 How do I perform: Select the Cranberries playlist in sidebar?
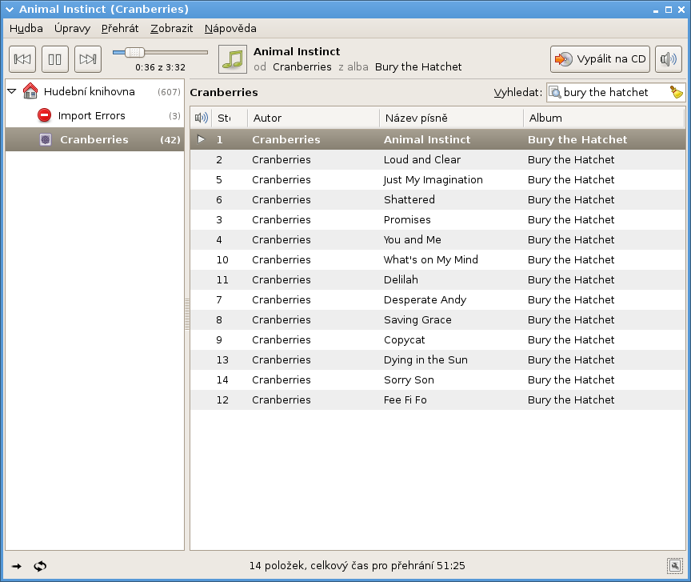pyautogui.click(x=94, y=139)
